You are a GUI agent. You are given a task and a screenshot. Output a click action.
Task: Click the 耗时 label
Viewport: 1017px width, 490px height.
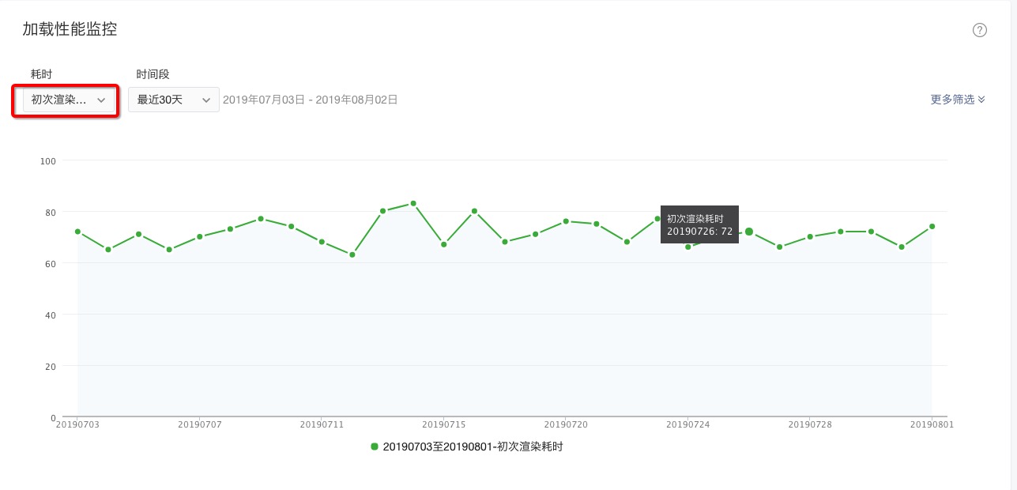(41, 74)
